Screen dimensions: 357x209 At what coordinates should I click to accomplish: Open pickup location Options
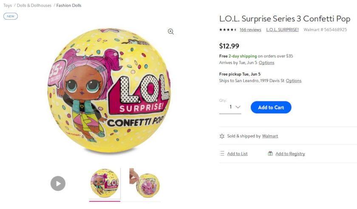[294, 81]
